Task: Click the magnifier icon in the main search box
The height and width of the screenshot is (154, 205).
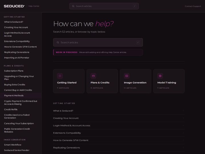Action: point(58,42)
